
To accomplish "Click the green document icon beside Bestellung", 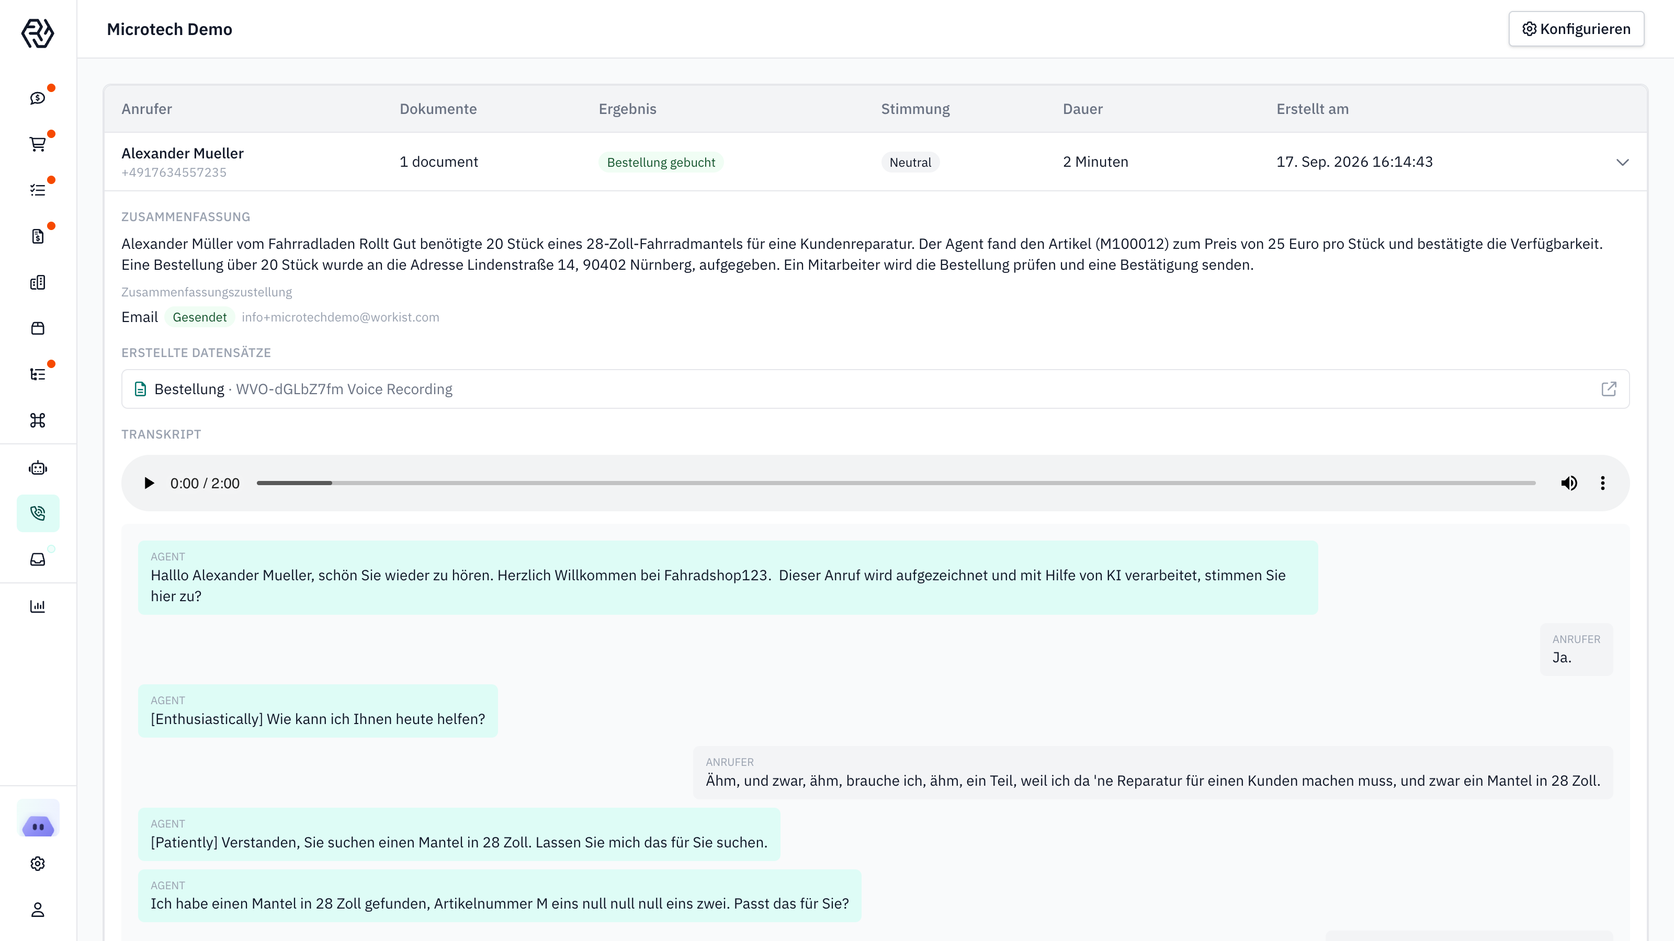I will (x=140, y=389).
